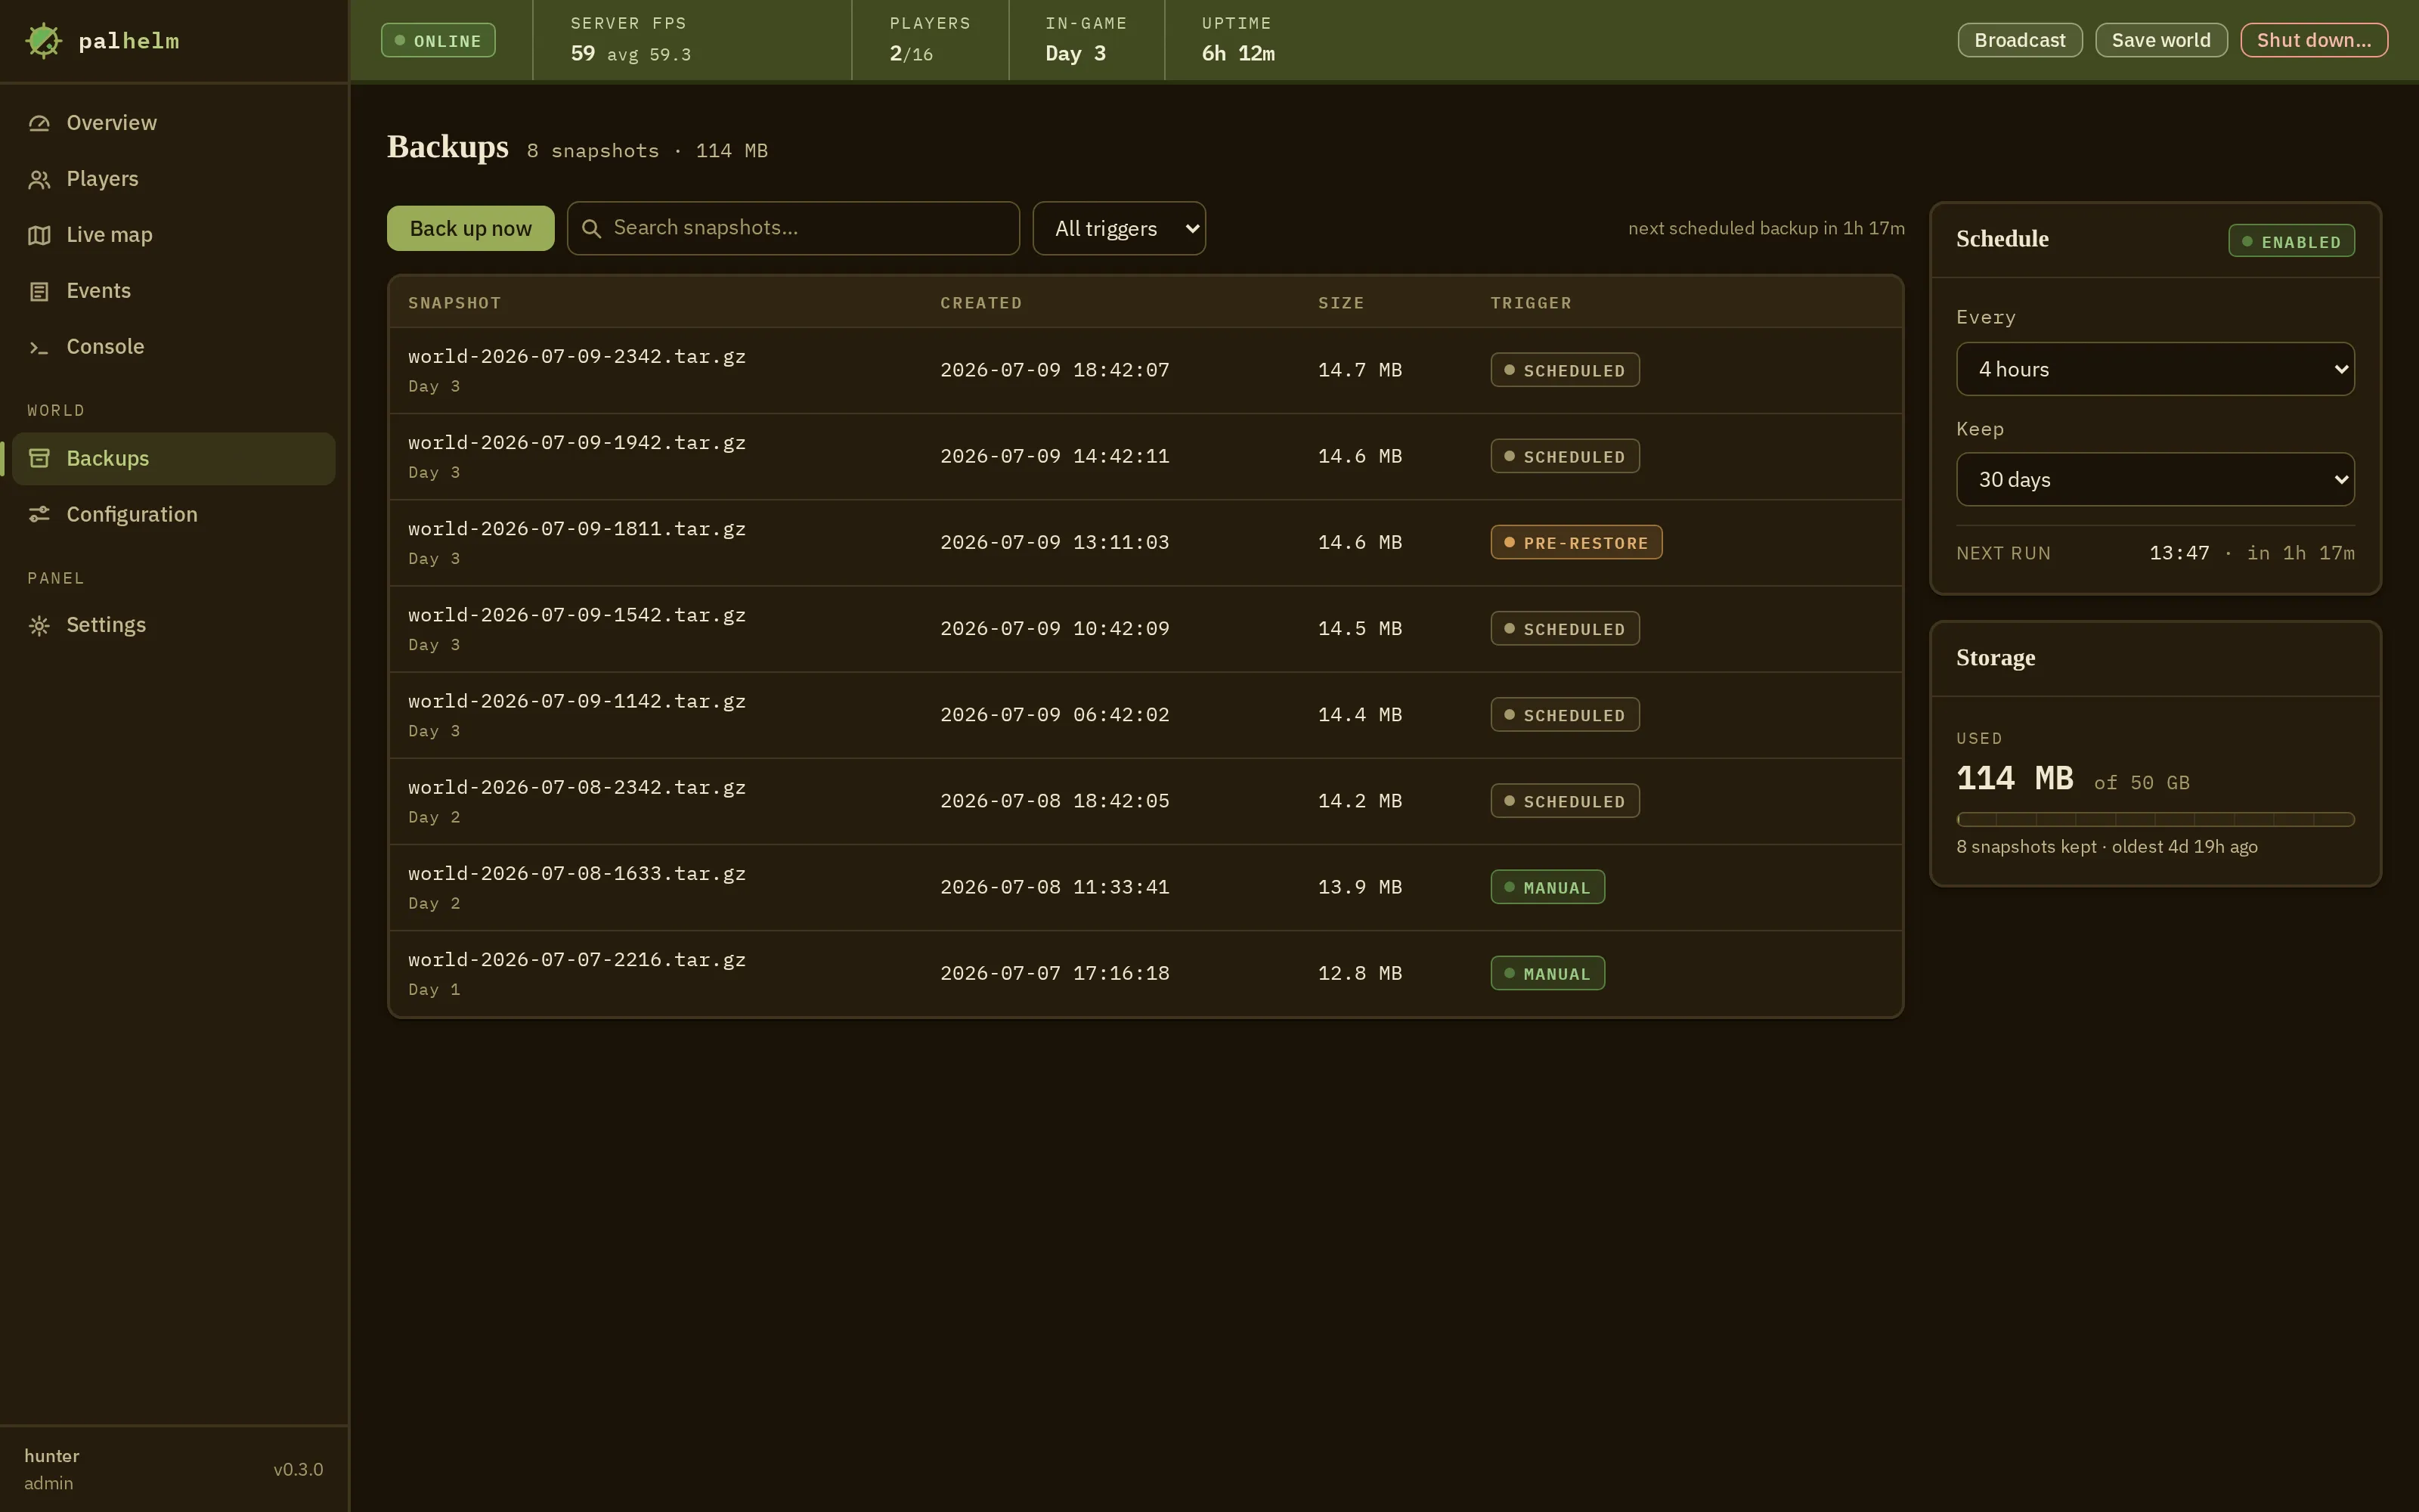Image resolution: width=2419 pixels, height=1512 pixels.
Task: Click the Uptime 6h 12m stat
Action: (1237, 40)
